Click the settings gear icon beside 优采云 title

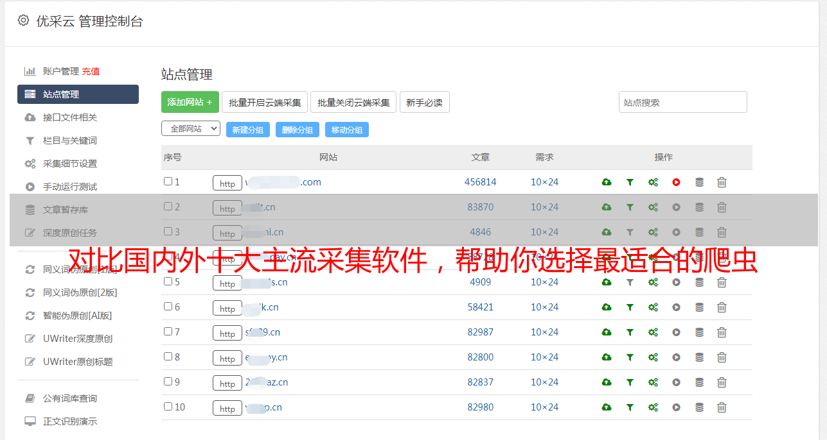24,21
